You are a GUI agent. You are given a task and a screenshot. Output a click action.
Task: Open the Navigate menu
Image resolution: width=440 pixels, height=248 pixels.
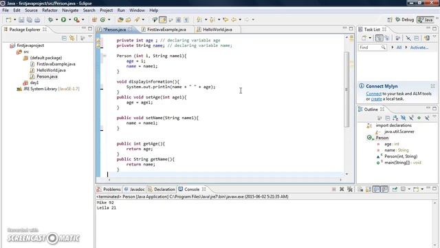pos(70,10)
